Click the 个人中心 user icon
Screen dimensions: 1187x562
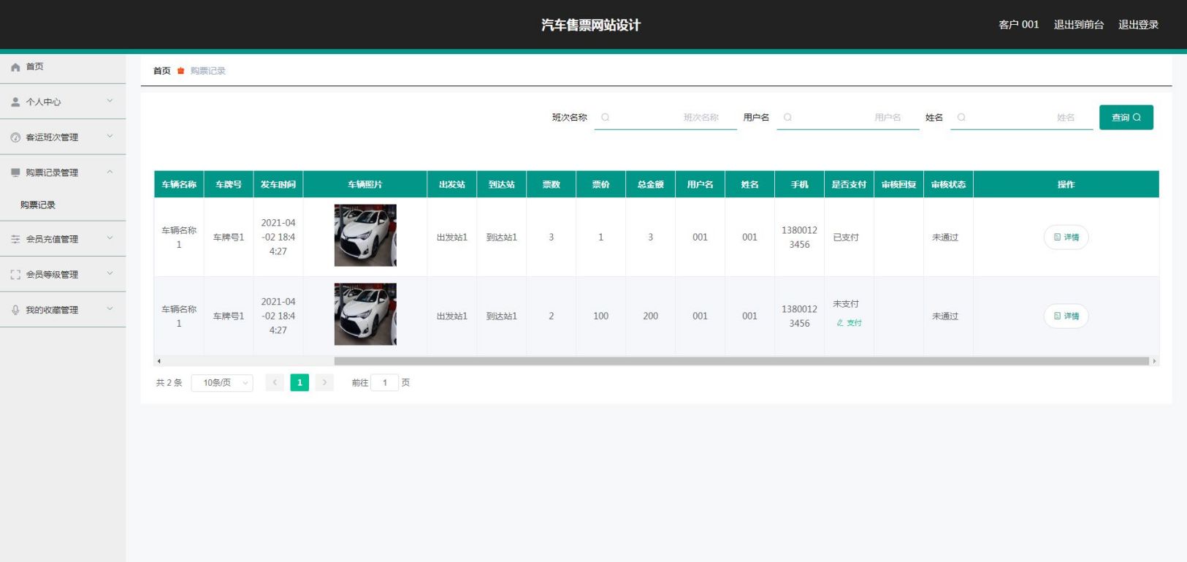click(15, 102)
